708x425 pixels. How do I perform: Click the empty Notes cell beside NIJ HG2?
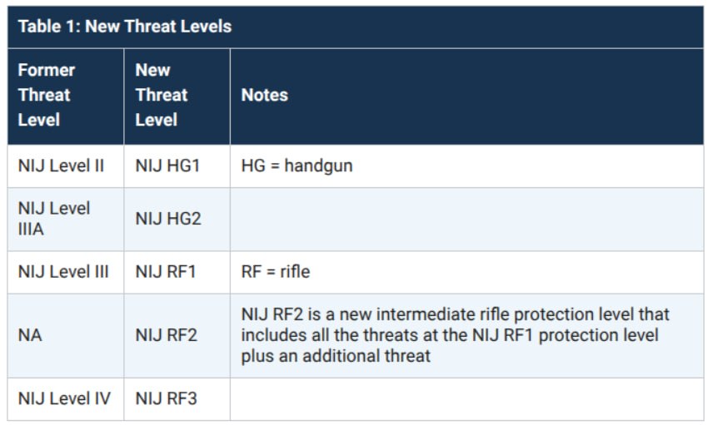click(467, 219)
